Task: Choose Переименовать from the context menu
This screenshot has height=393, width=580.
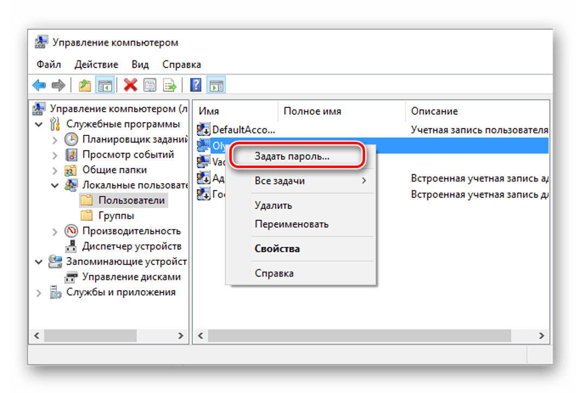Action: tap(291, 224)
